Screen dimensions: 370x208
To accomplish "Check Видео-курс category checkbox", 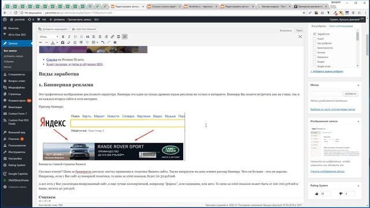I will point(314,66).
